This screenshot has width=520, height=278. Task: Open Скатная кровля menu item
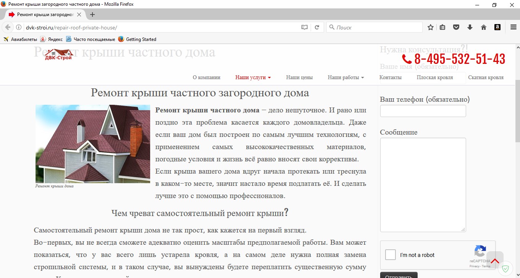point(486,77)
